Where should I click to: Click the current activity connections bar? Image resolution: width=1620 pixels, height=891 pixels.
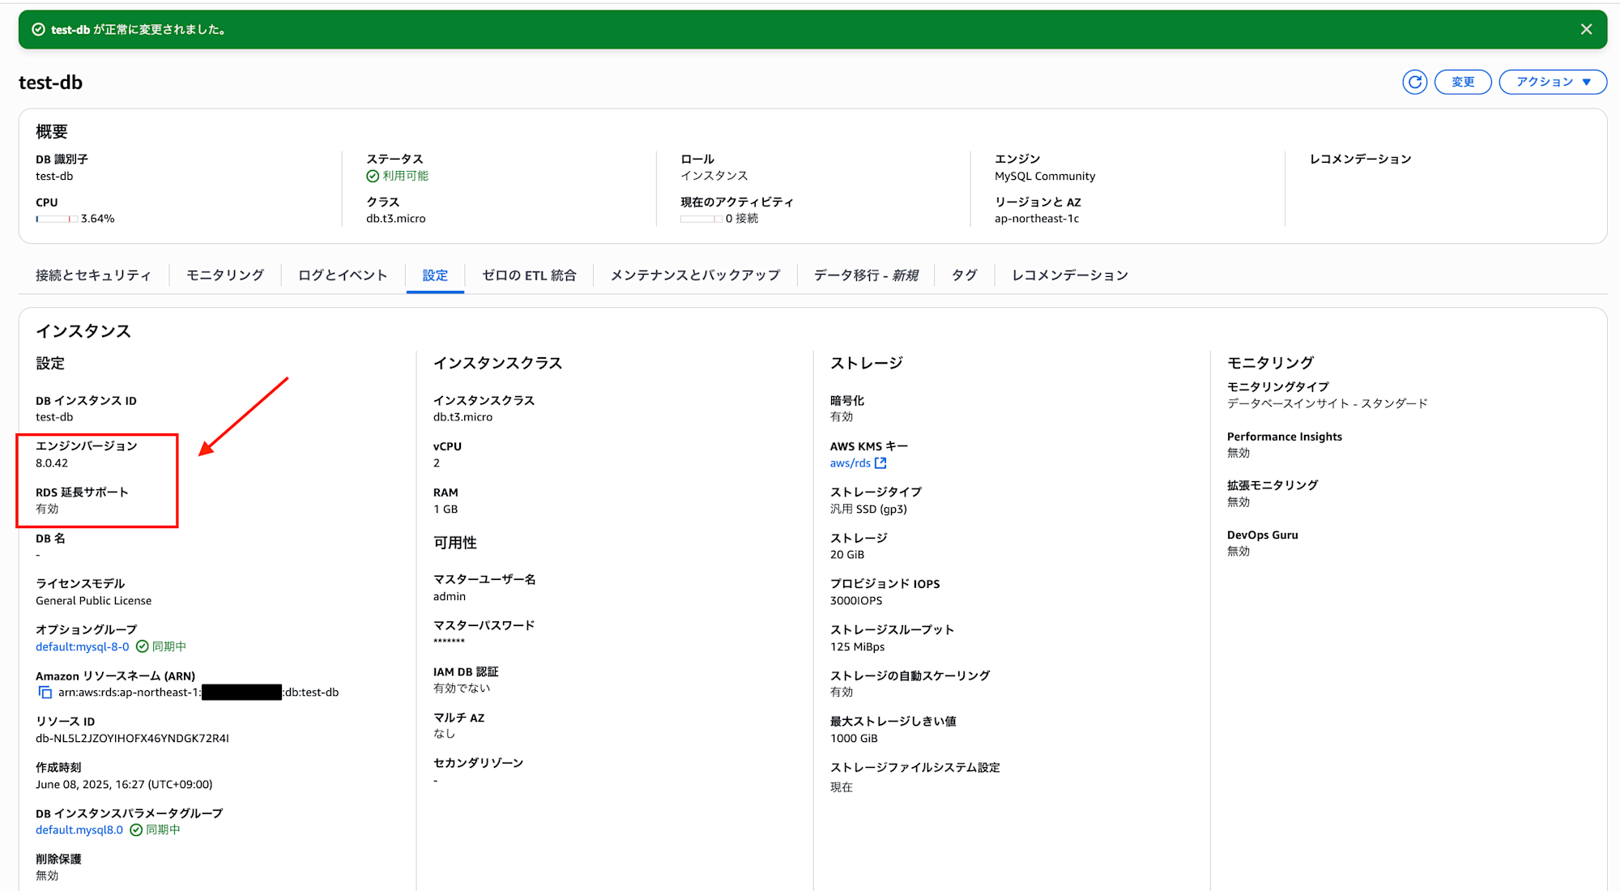[701, 219]
